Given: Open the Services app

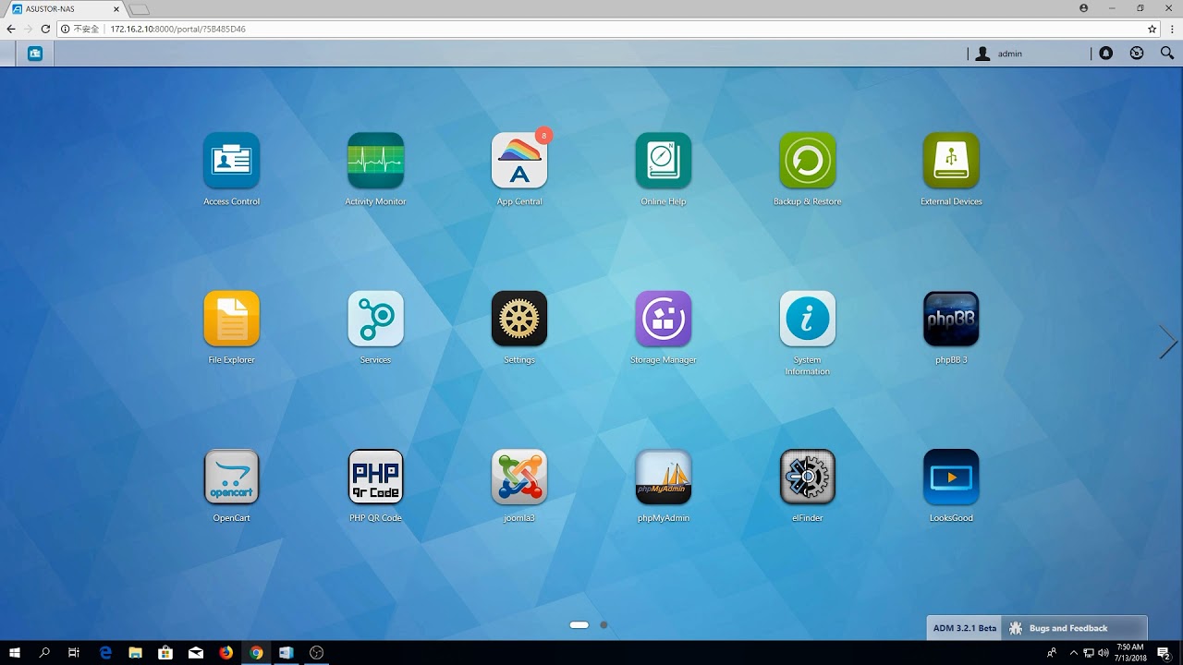Looking at the screenshot, I should 375,319.
